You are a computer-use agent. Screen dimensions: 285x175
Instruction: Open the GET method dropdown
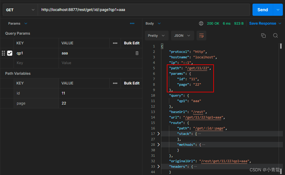(x=20, y=10)
